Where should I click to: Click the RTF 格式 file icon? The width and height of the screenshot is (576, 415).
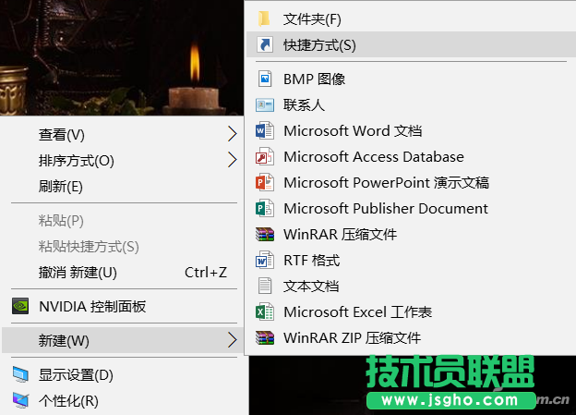pos(265,260)
